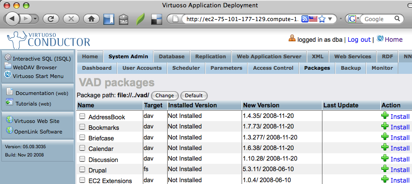Click the browser home icon
The height and width of the screenshot is (184, 412).
91,19
